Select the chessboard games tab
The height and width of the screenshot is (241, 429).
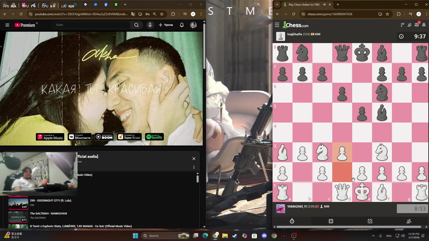[x=370, y=221]
